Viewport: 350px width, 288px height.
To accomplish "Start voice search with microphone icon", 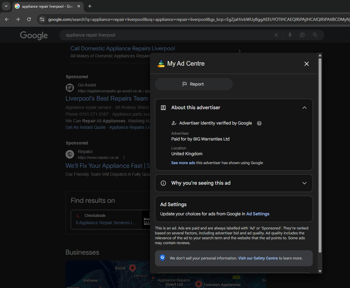I will 290,35.
